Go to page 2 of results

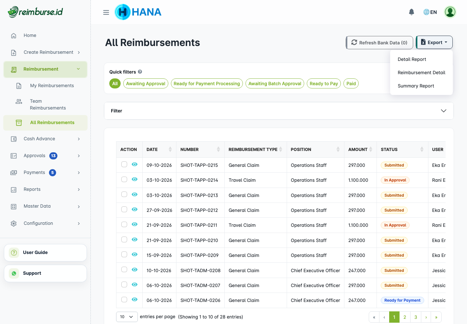(x=405, y=317)
